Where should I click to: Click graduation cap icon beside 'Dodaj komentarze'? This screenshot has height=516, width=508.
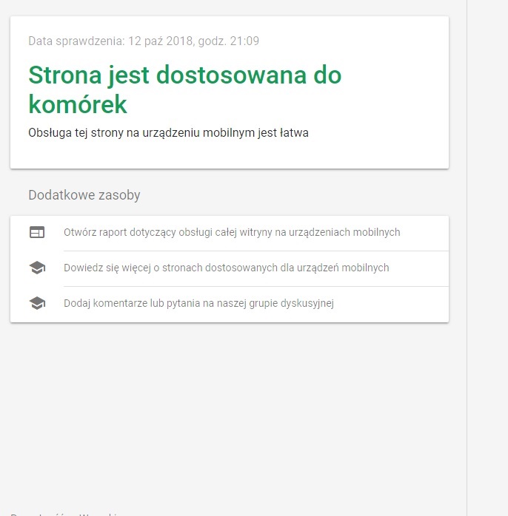(x=37, y=303)
